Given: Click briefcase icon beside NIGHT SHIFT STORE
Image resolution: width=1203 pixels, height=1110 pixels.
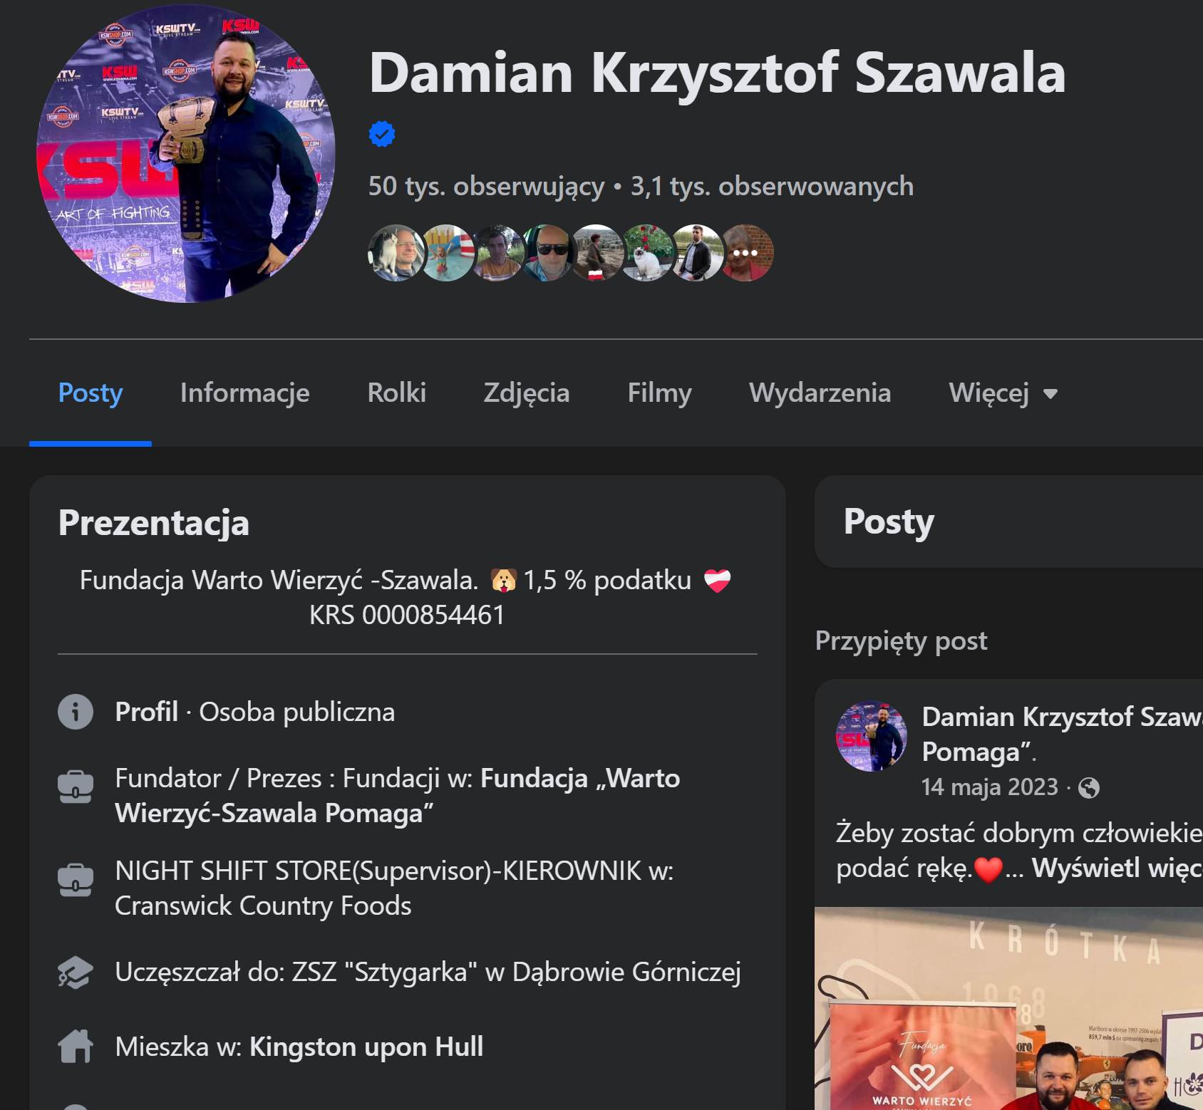Looking at the screenshot, I should [x=76, y=879].
